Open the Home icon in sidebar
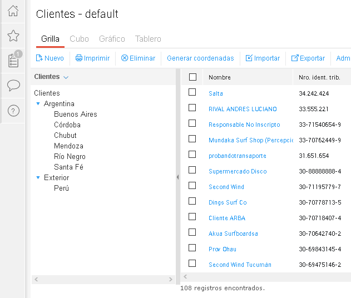The height and width of the screenshot is (298, 351). point(13,11)
